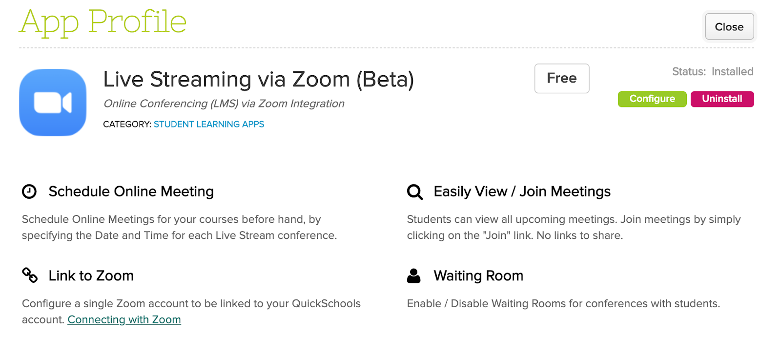781x360 pixels.
Task: Click the person icon beside Waiting Room
Action: (x=414, y=276)
